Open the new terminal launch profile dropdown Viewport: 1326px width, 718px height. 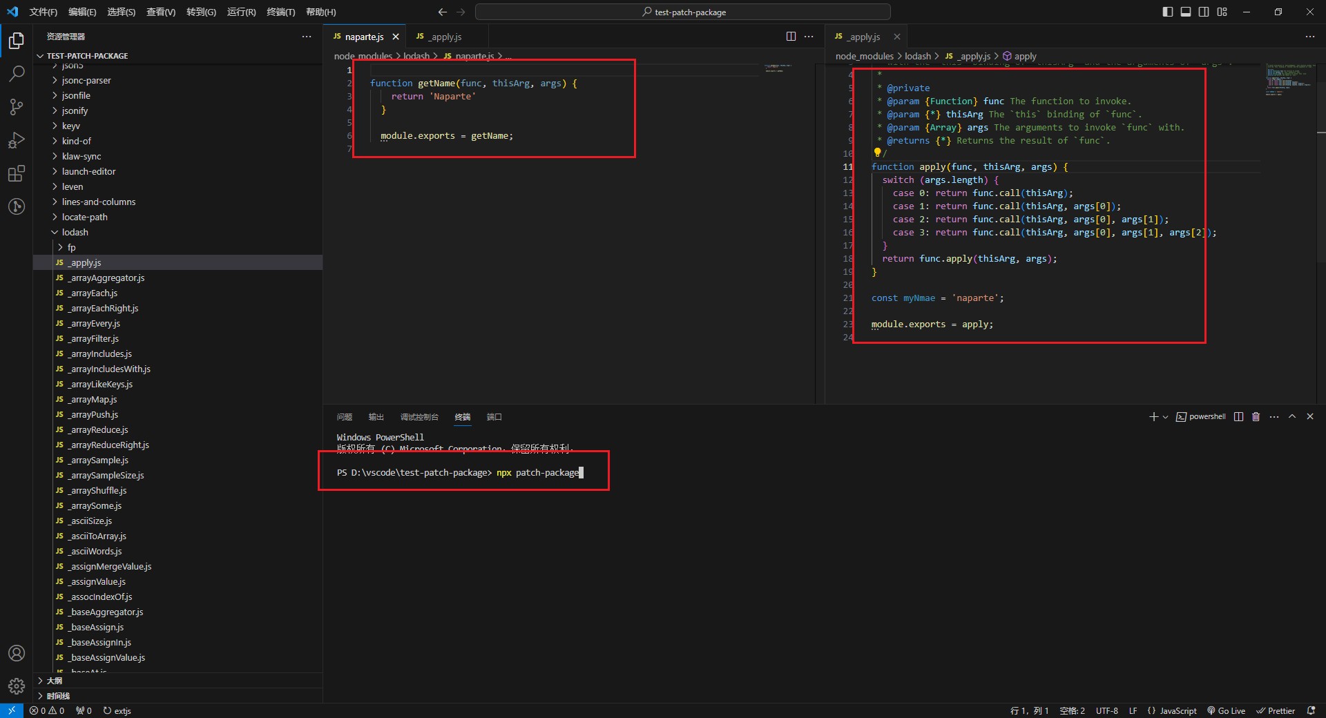pos(1165,416)
